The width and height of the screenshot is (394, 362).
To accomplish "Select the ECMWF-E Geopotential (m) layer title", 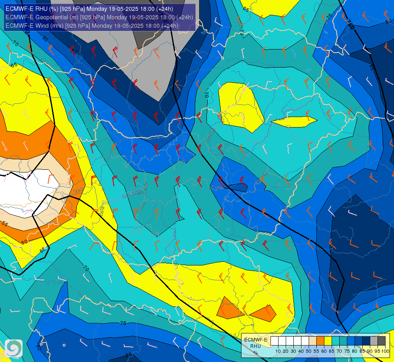I will pyautogui.click(x=99, y=17).
